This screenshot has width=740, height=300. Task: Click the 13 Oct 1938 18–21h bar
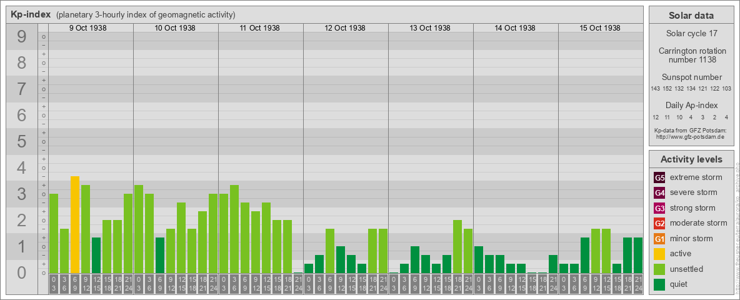pos(457,247)
